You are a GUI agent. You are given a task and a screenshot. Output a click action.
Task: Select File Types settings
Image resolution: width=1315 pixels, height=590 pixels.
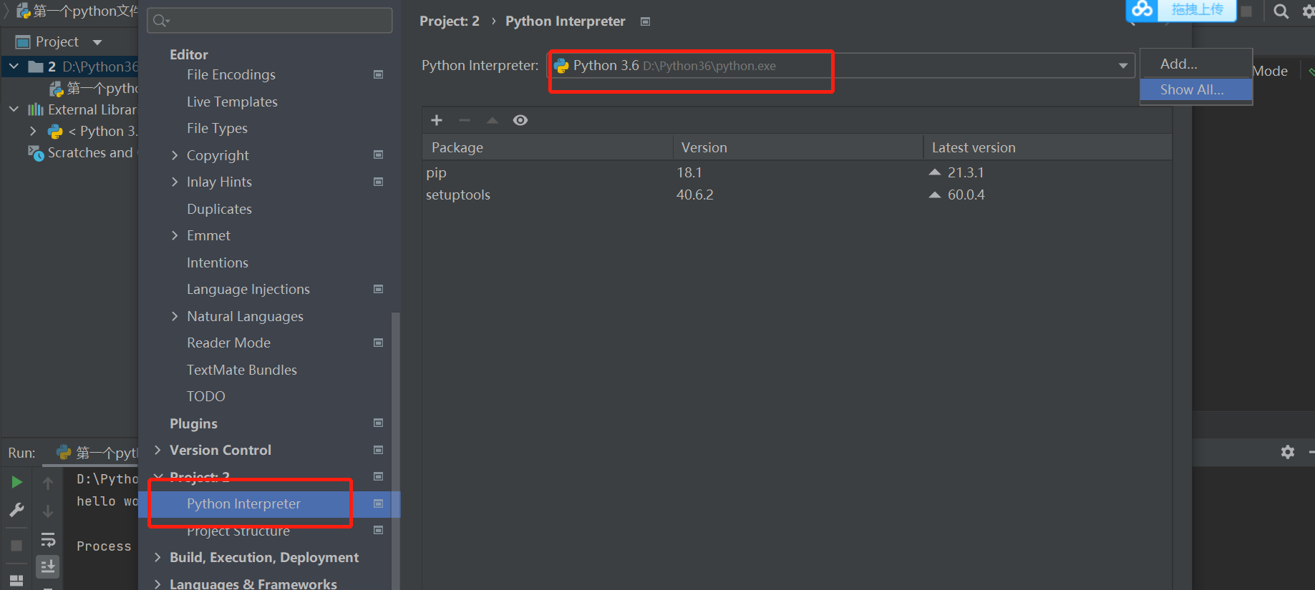[217, 128]
